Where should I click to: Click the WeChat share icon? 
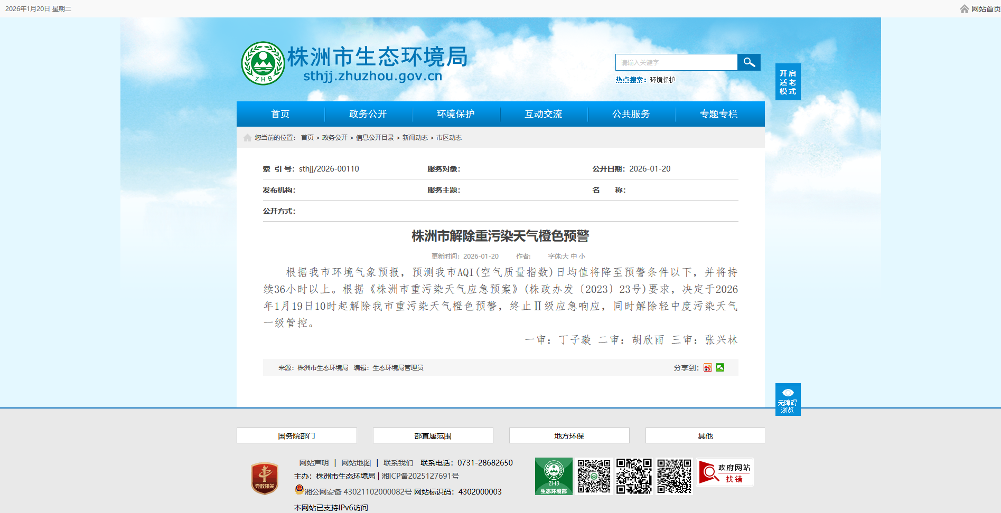point(720,367)
